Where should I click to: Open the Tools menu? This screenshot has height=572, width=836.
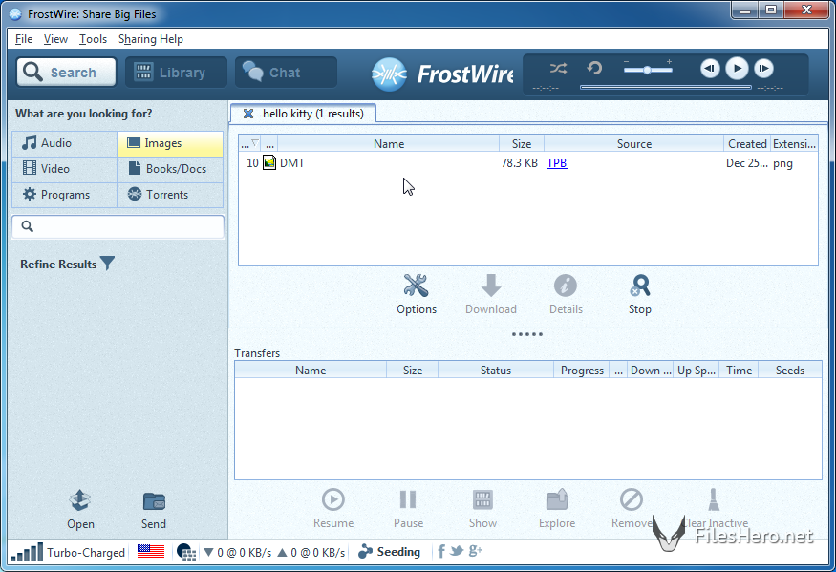[x=93, y=39]
